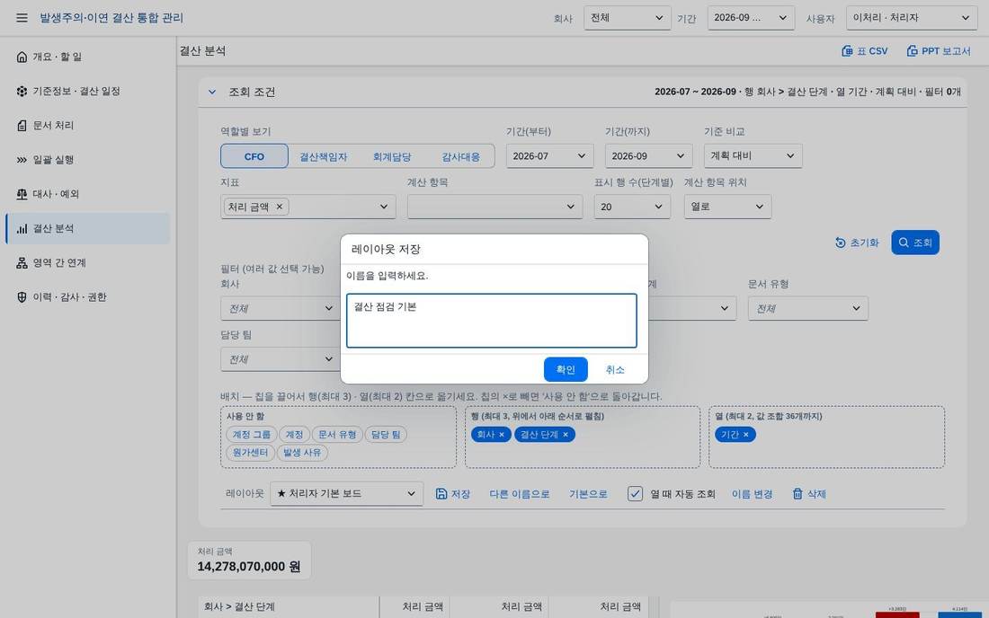989x618 pixels.
Task: Click the reset arrow icon of 초기화
Action: tap(840, 243)
